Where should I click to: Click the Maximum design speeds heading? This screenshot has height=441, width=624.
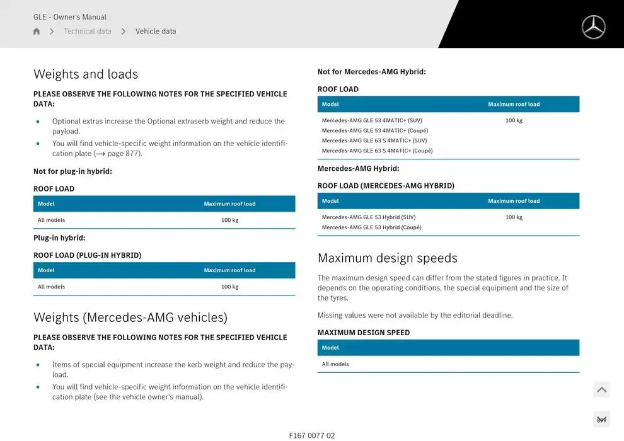(x=388, y=258)
